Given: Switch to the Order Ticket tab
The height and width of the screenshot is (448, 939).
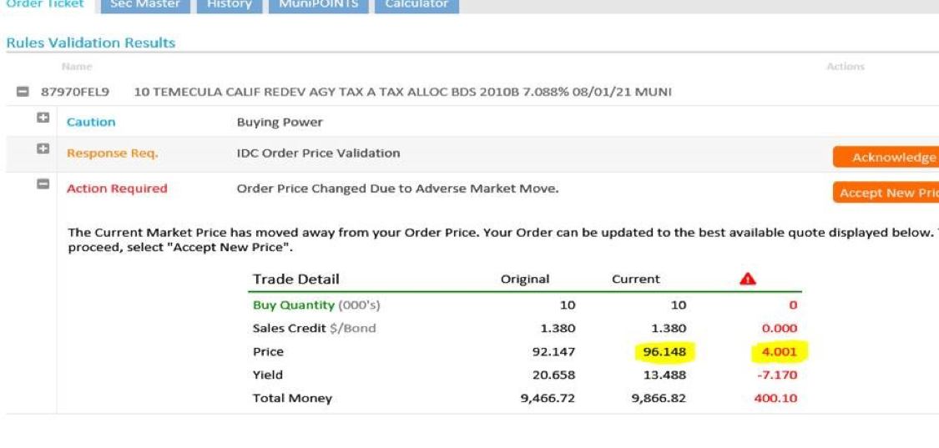Looking at the screenshot, I should pyautogui.click(x=45, y=4).
